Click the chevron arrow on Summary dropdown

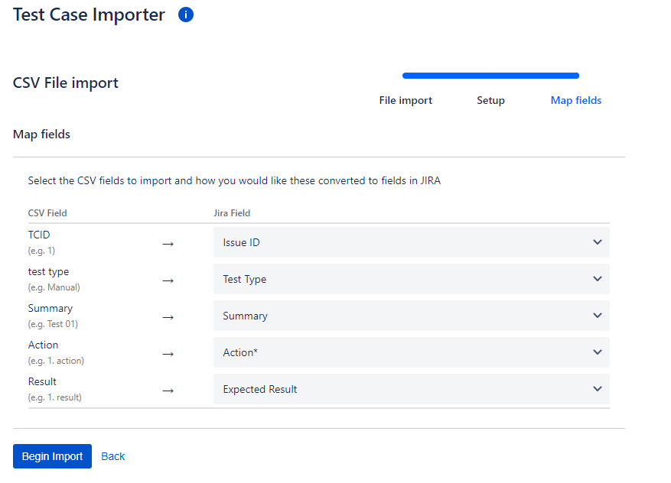(x=598, y=316)
